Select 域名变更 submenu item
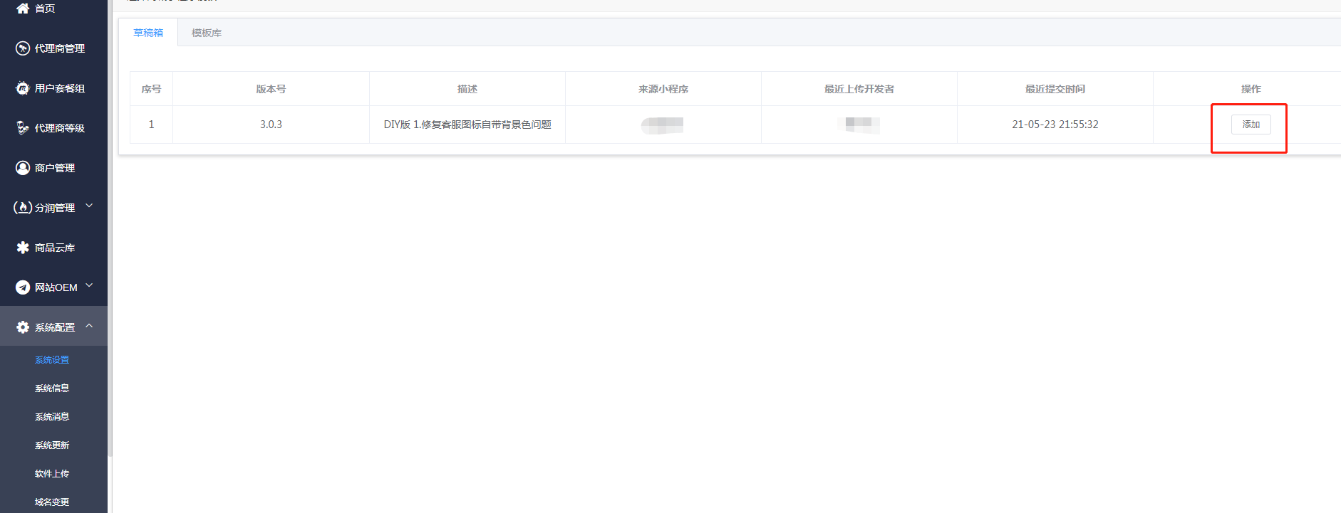1341x513 pixels. coord(52,502)
